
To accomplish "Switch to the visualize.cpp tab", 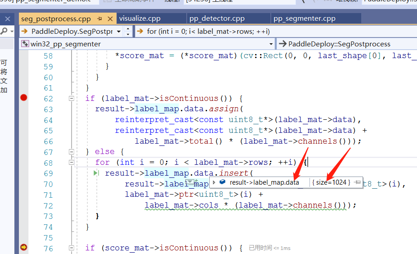I will click(x=140, y=18).
